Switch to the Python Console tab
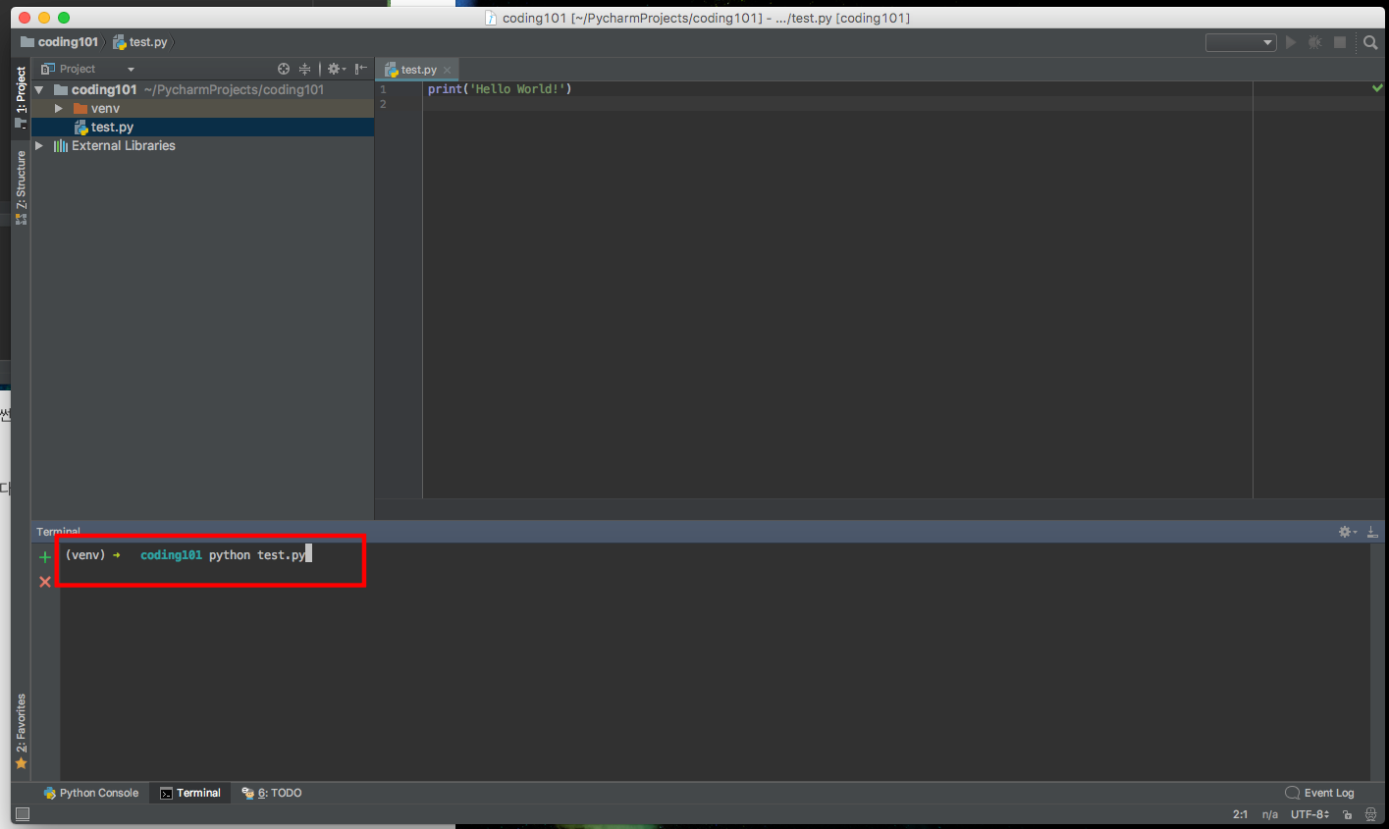The image size is (1389, 829). pos(90,793)
